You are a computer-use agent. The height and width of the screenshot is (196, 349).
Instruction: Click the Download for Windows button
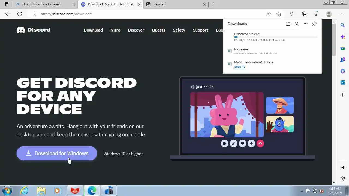coord(57,153)
